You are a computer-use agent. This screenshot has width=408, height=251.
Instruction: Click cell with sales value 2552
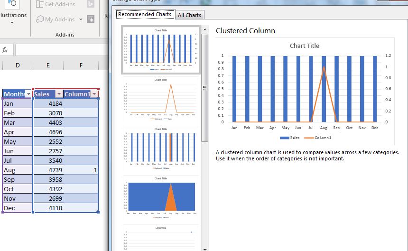click(x=48, y=141)
